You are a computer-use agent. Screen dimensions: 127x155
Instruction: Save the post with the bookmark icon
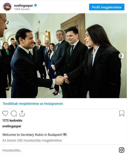tap(122, 113)
